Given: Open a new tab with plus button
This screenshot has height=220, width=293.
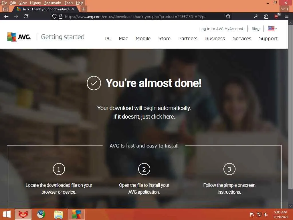Looking at the screenshot, I should pos(84,9).
